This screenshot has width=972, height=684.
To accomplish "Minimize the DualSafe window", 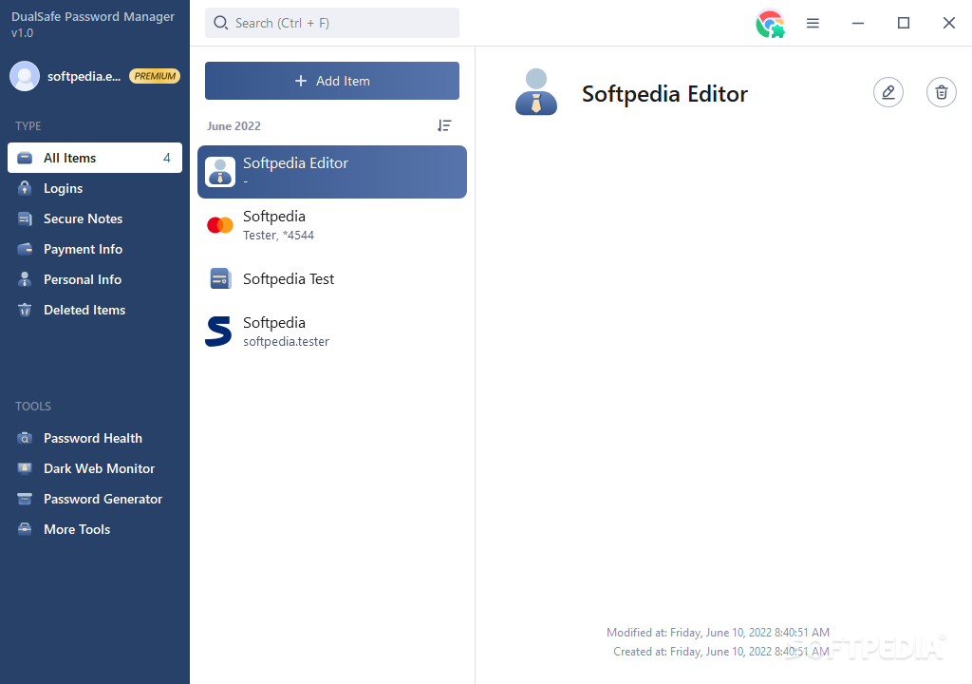I will [858, 23].
